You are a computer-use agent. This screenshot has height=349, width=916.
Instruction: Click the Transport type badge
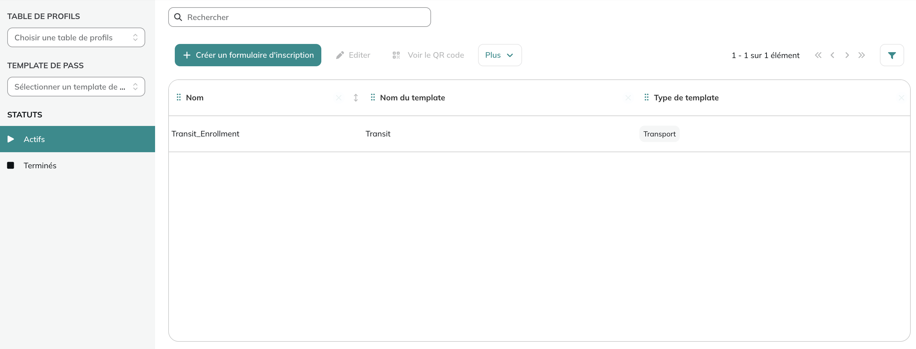(659, 134)
